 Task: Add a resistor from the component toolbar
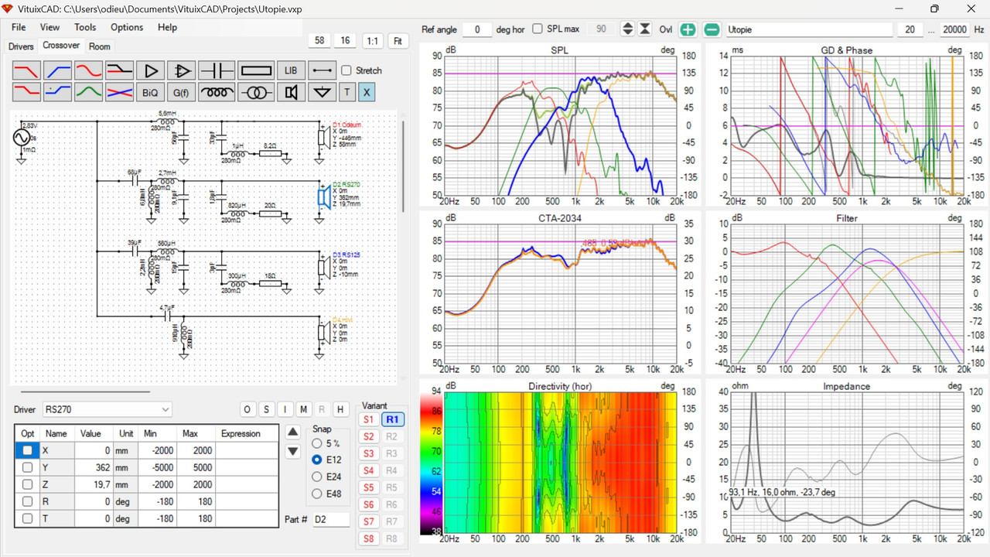255,70
